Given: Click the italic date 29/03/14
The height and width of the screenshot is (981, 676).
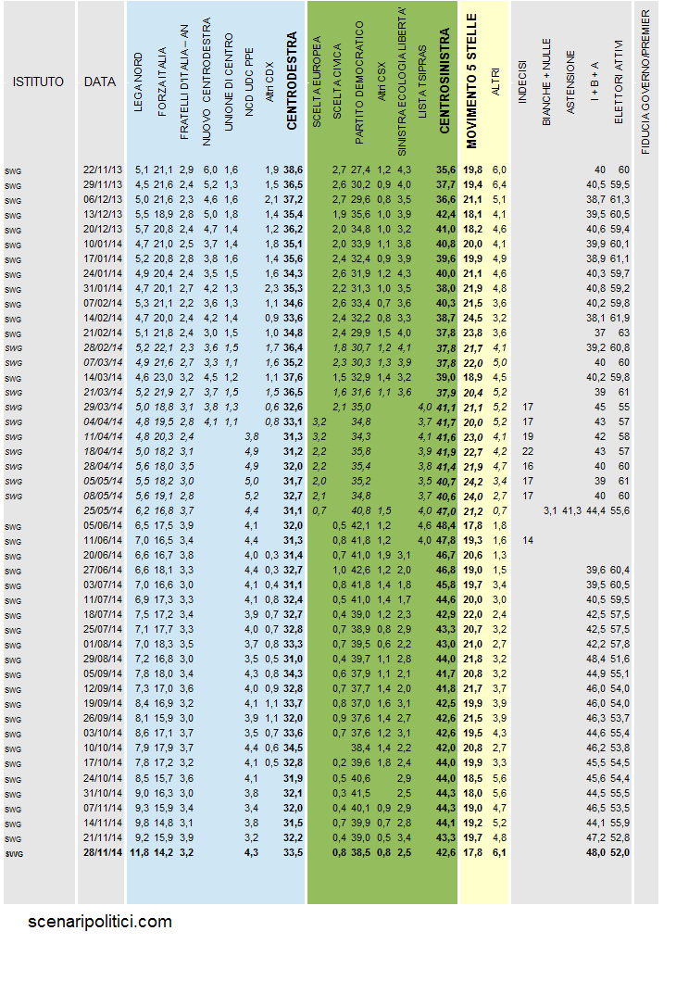Looking at the screenshot, I should point(103,407).
